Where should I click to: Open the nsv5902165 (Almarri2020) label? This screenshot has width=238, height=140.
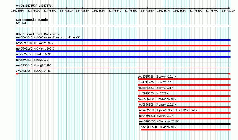pos(35,49)
